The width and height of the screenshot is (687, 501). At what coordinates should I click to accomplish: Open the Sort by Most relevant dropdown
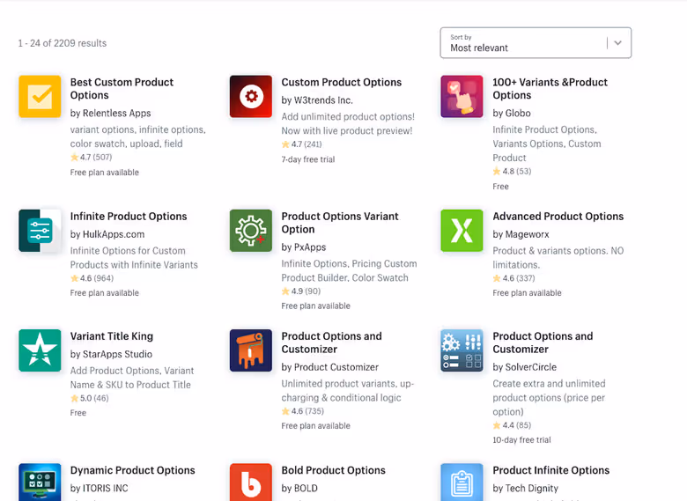536,43
